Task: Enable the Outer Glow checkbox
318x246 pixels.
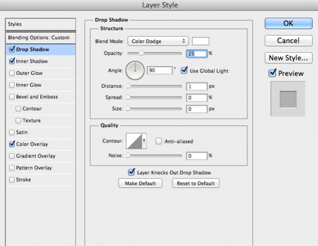Action: [x=12, y=73]
